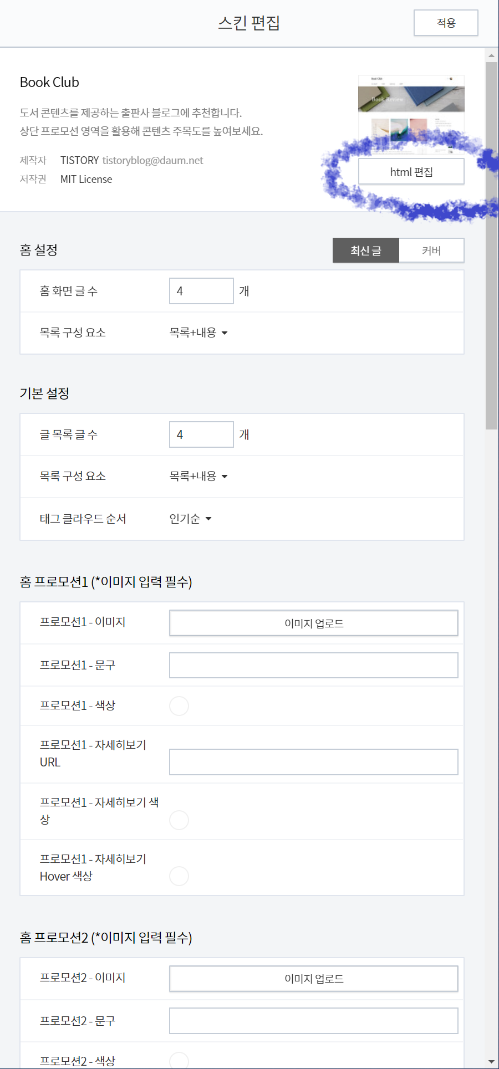499x1069 pixels.
Task: Click the tistoryblog@daum.net email text
Action: (x=152, y=160)
